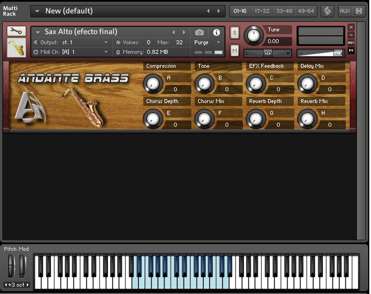Adjust the pan slider between L and R
371x294 pixels.
(267, 53)
